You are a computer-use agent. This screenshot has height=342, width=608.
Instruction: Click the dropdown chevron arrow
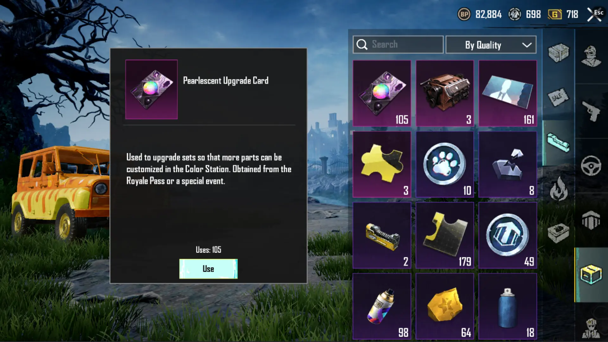[x=527, y=45]
